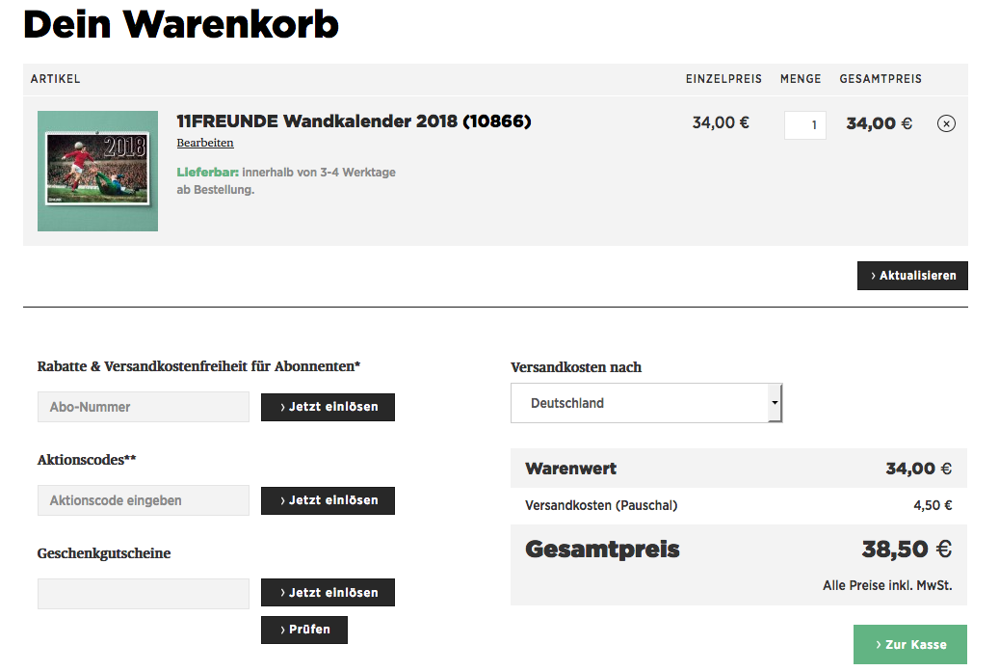Remove the Wandkalender item via the X icon

[x=946, y=123]
